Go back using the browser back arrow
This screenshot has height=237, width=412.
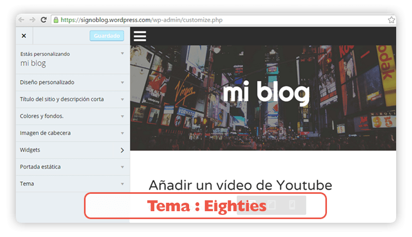22,20
